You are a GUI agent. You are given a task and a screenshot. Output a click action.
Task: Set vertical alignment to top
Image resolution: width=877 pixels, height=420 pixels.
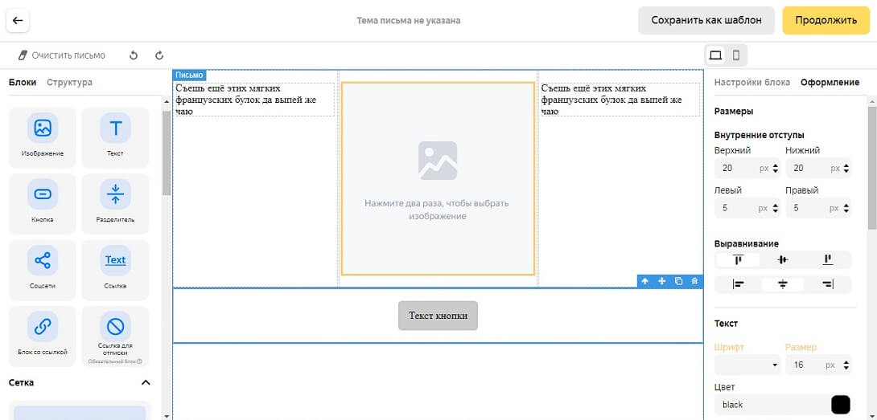(738, 259)
